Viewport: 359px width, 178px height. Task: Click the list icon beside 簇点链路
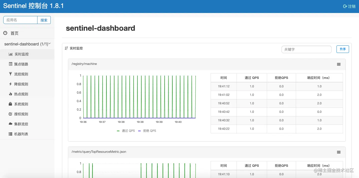[10, 64]
